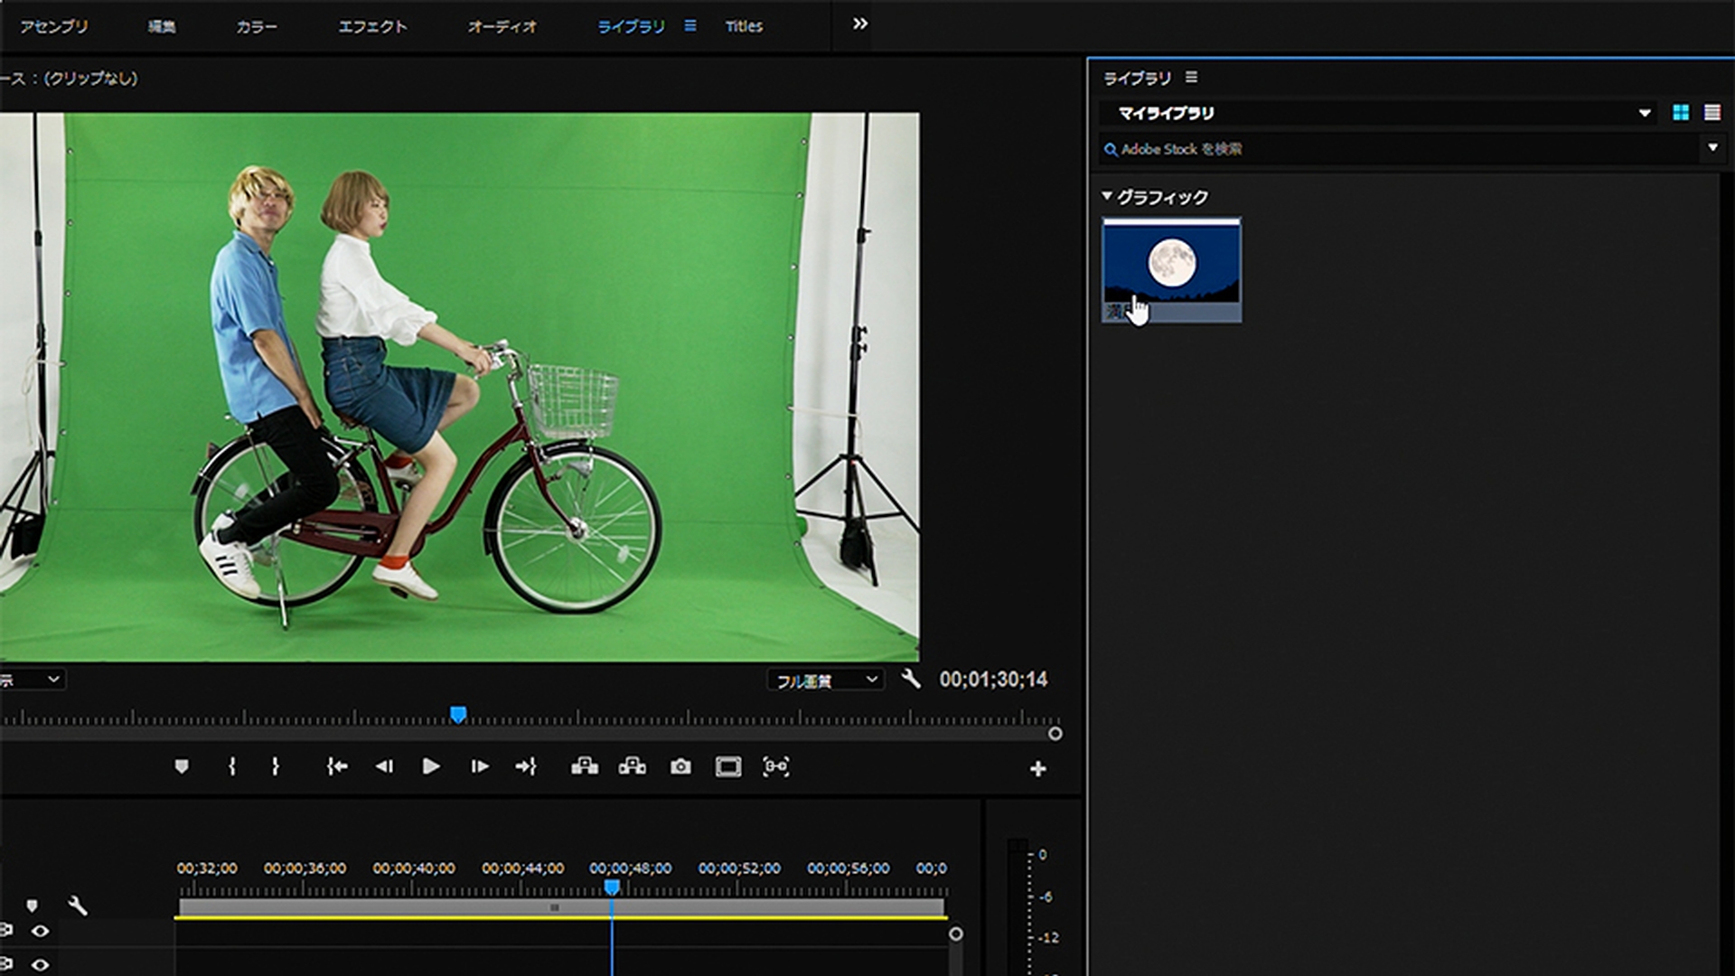Toggle upper video track eye visibility
Viewport: 1735px width, 976px height.
tap(40, 931)
